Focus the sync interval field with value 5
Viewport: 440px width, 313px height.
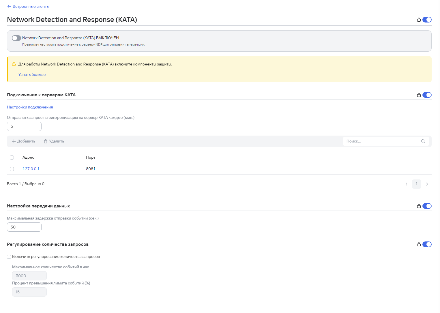coord(24,126)
